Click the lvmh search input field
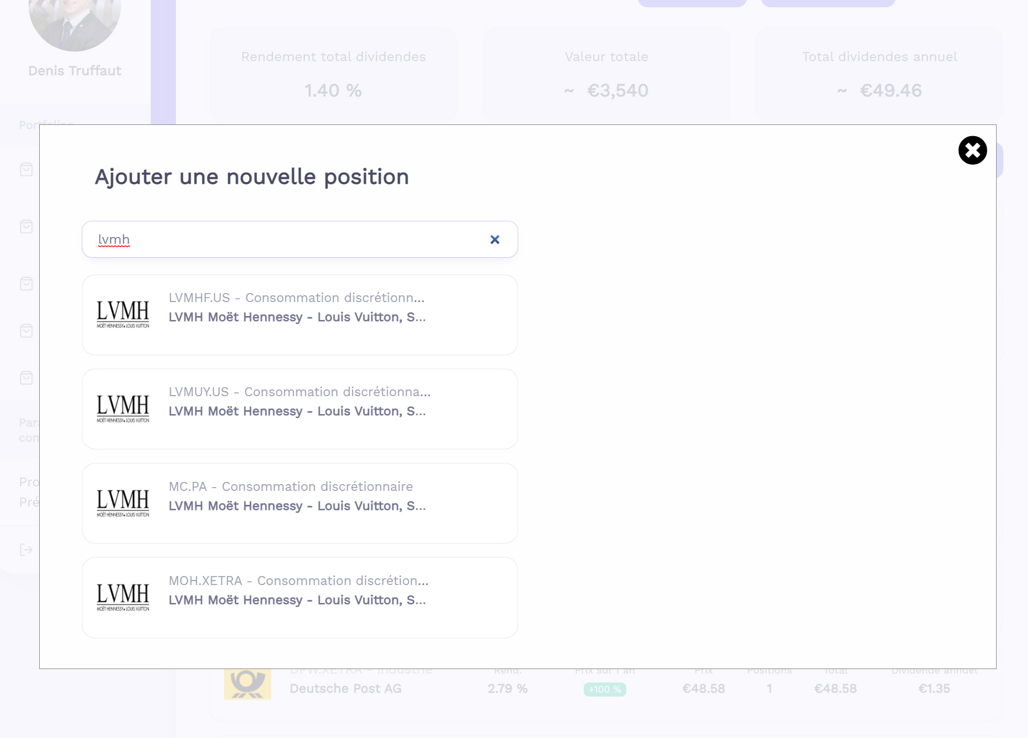 point(300,239)
